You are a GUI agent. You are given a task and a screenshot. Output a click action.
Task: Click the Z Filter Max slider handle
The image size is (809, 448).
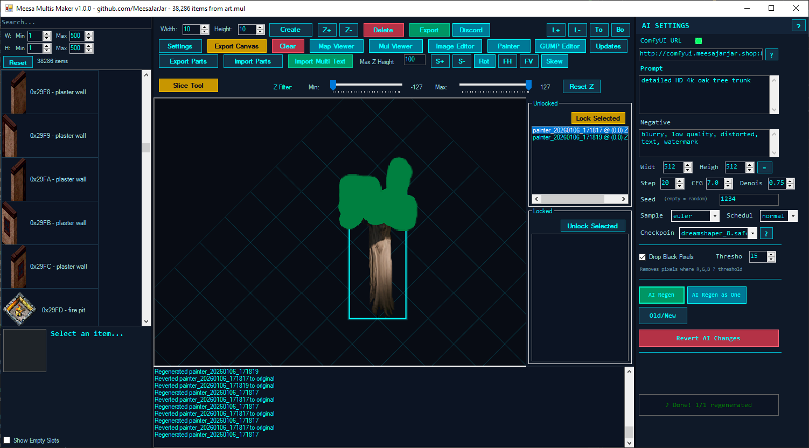(528, 85)
